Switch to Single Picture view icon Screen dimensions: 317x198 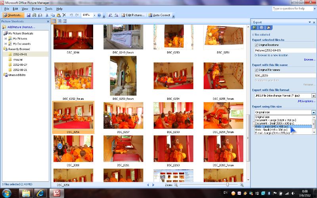click(x=64, y=21)
